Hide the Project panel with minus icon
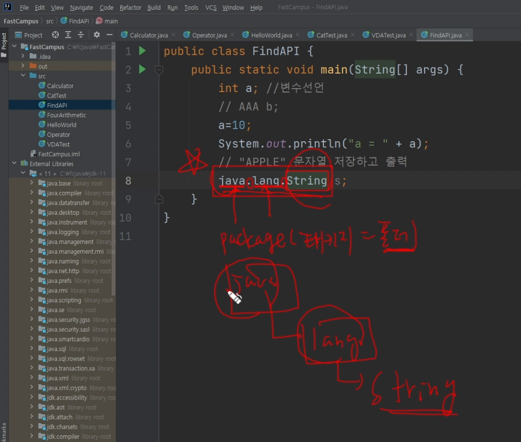This screenshot has height=442, width=521. 110,35
